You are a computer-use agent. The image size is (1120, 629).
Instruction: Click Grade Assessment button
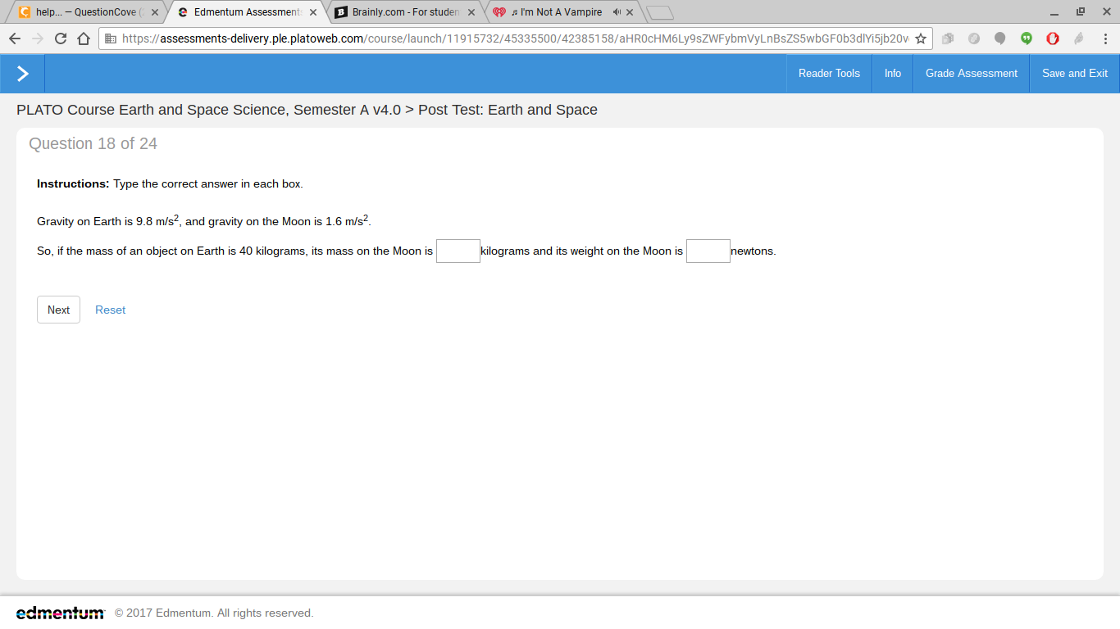coord(972,74)
